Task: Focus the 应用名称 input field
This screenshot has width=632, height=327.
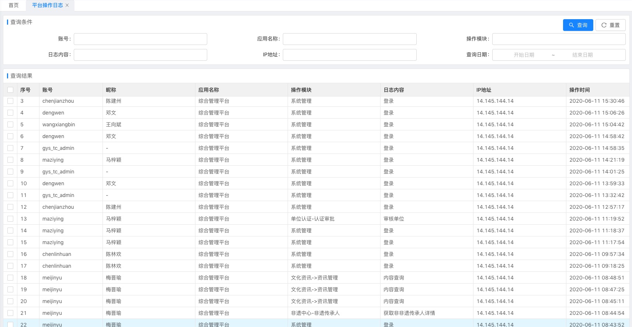Action: 350,39
